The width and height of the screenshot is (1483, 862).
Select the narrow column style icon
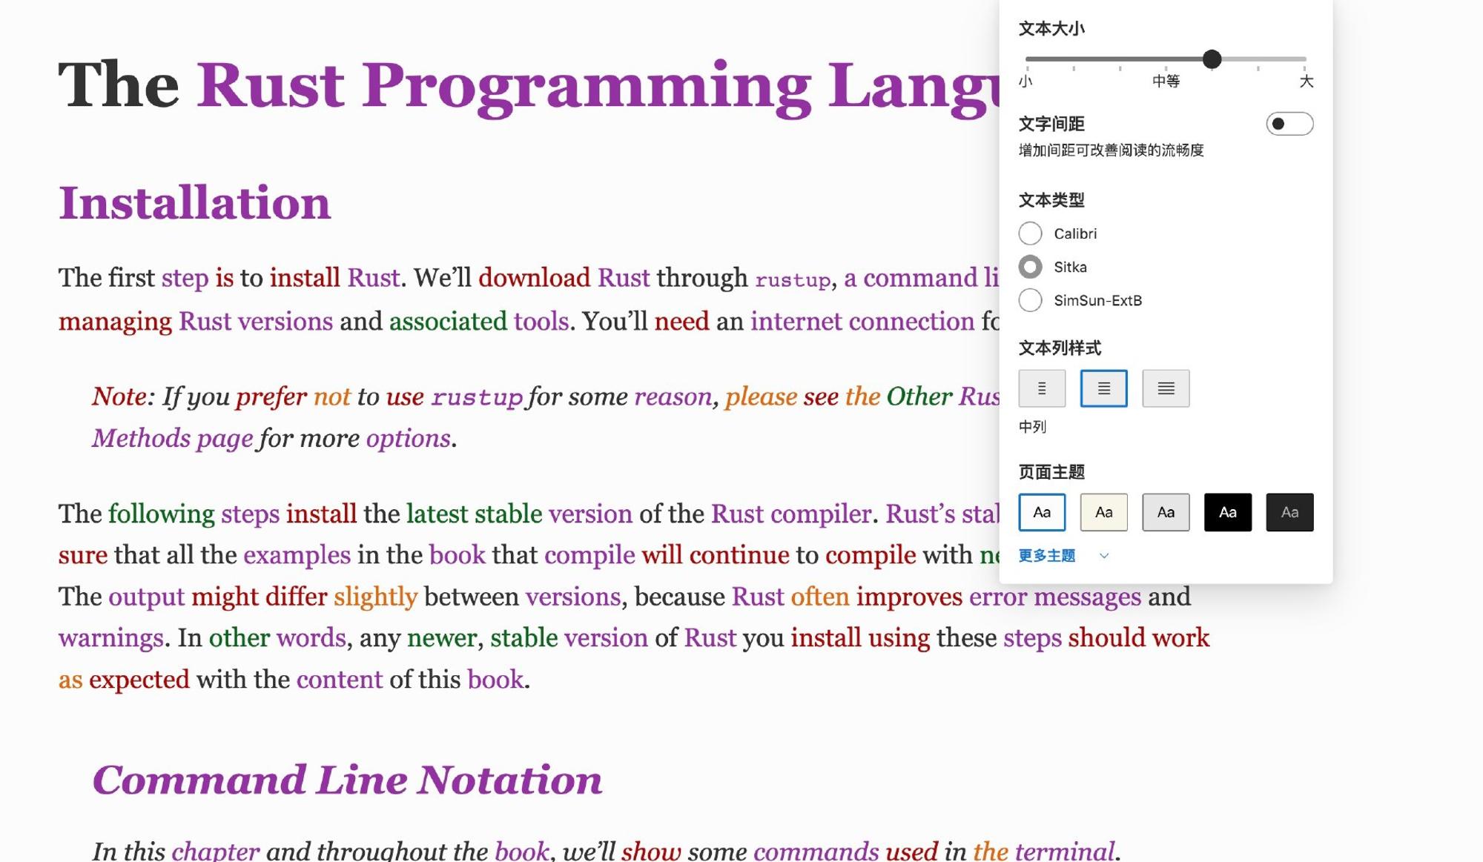coord(1042,388)
